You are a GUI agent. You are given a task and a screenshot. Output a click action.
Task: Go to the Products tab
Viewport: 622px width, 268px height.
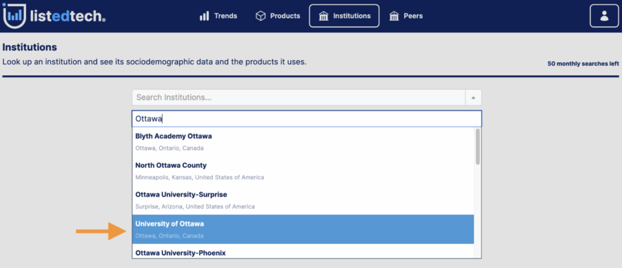coord(278,16)
